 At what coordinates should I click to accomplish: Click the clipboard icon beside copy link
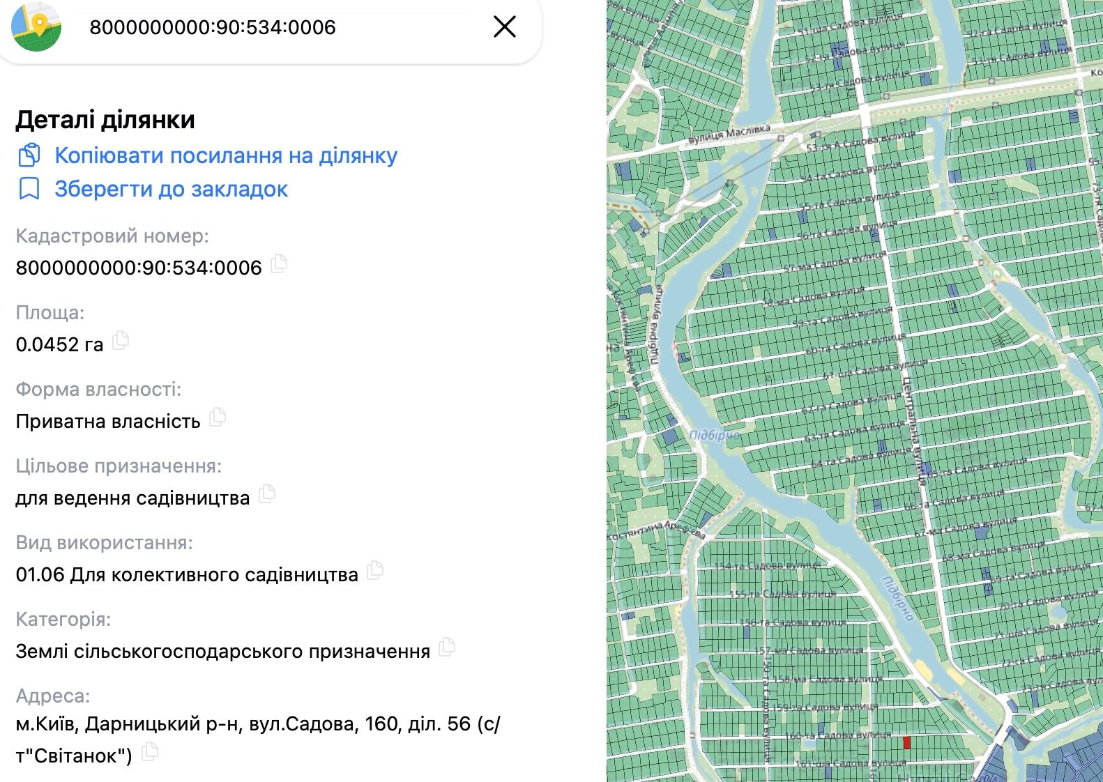point(29,155)
